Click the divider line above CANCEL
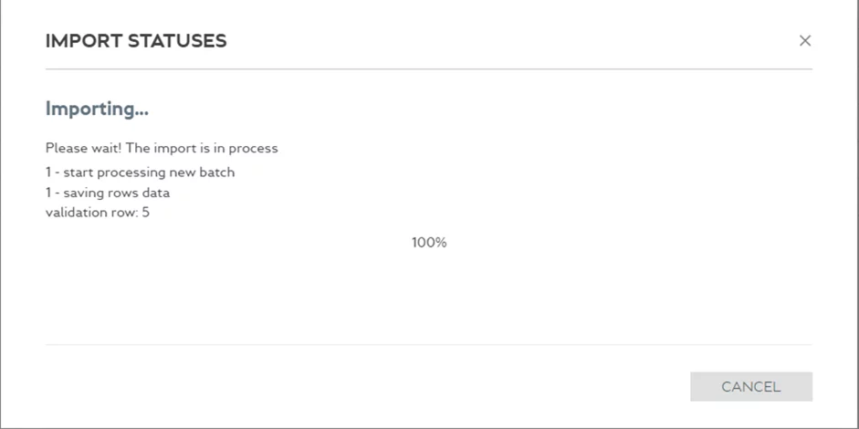859x429 pixels. click(429, 345)
